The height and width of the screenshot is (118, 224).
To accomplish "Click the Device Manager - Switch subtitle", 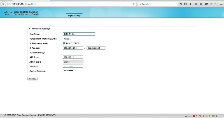I will pos(26,14).
